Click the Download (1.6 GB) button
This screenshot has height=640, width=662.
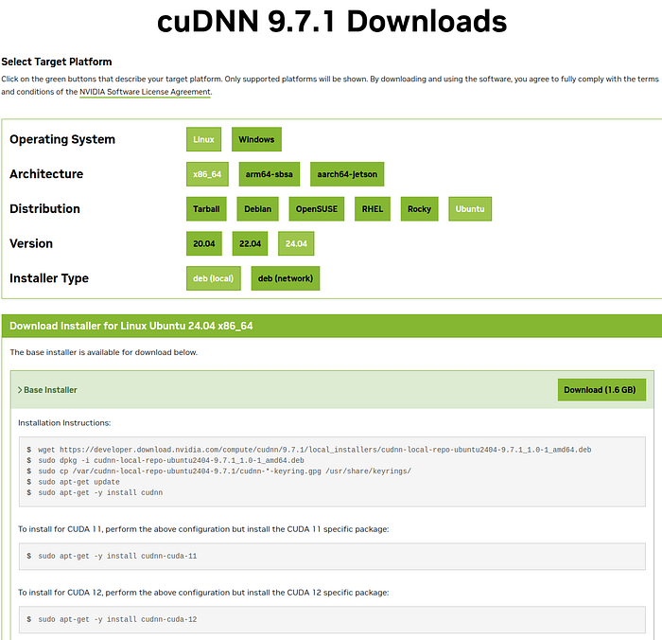(601, 390)
